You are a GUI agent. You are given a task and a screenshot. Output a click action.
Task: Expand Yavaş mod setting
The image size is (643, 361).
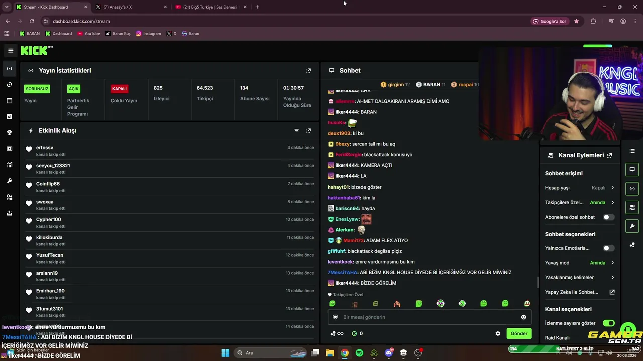pyautogui.click(x=580, y=263)
